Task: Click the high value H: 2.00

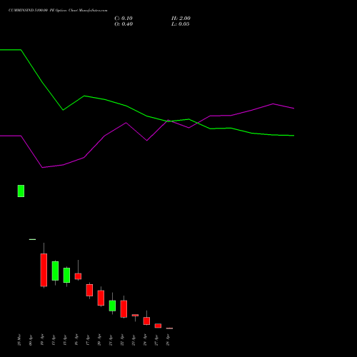Action: [x=181, y=19]
